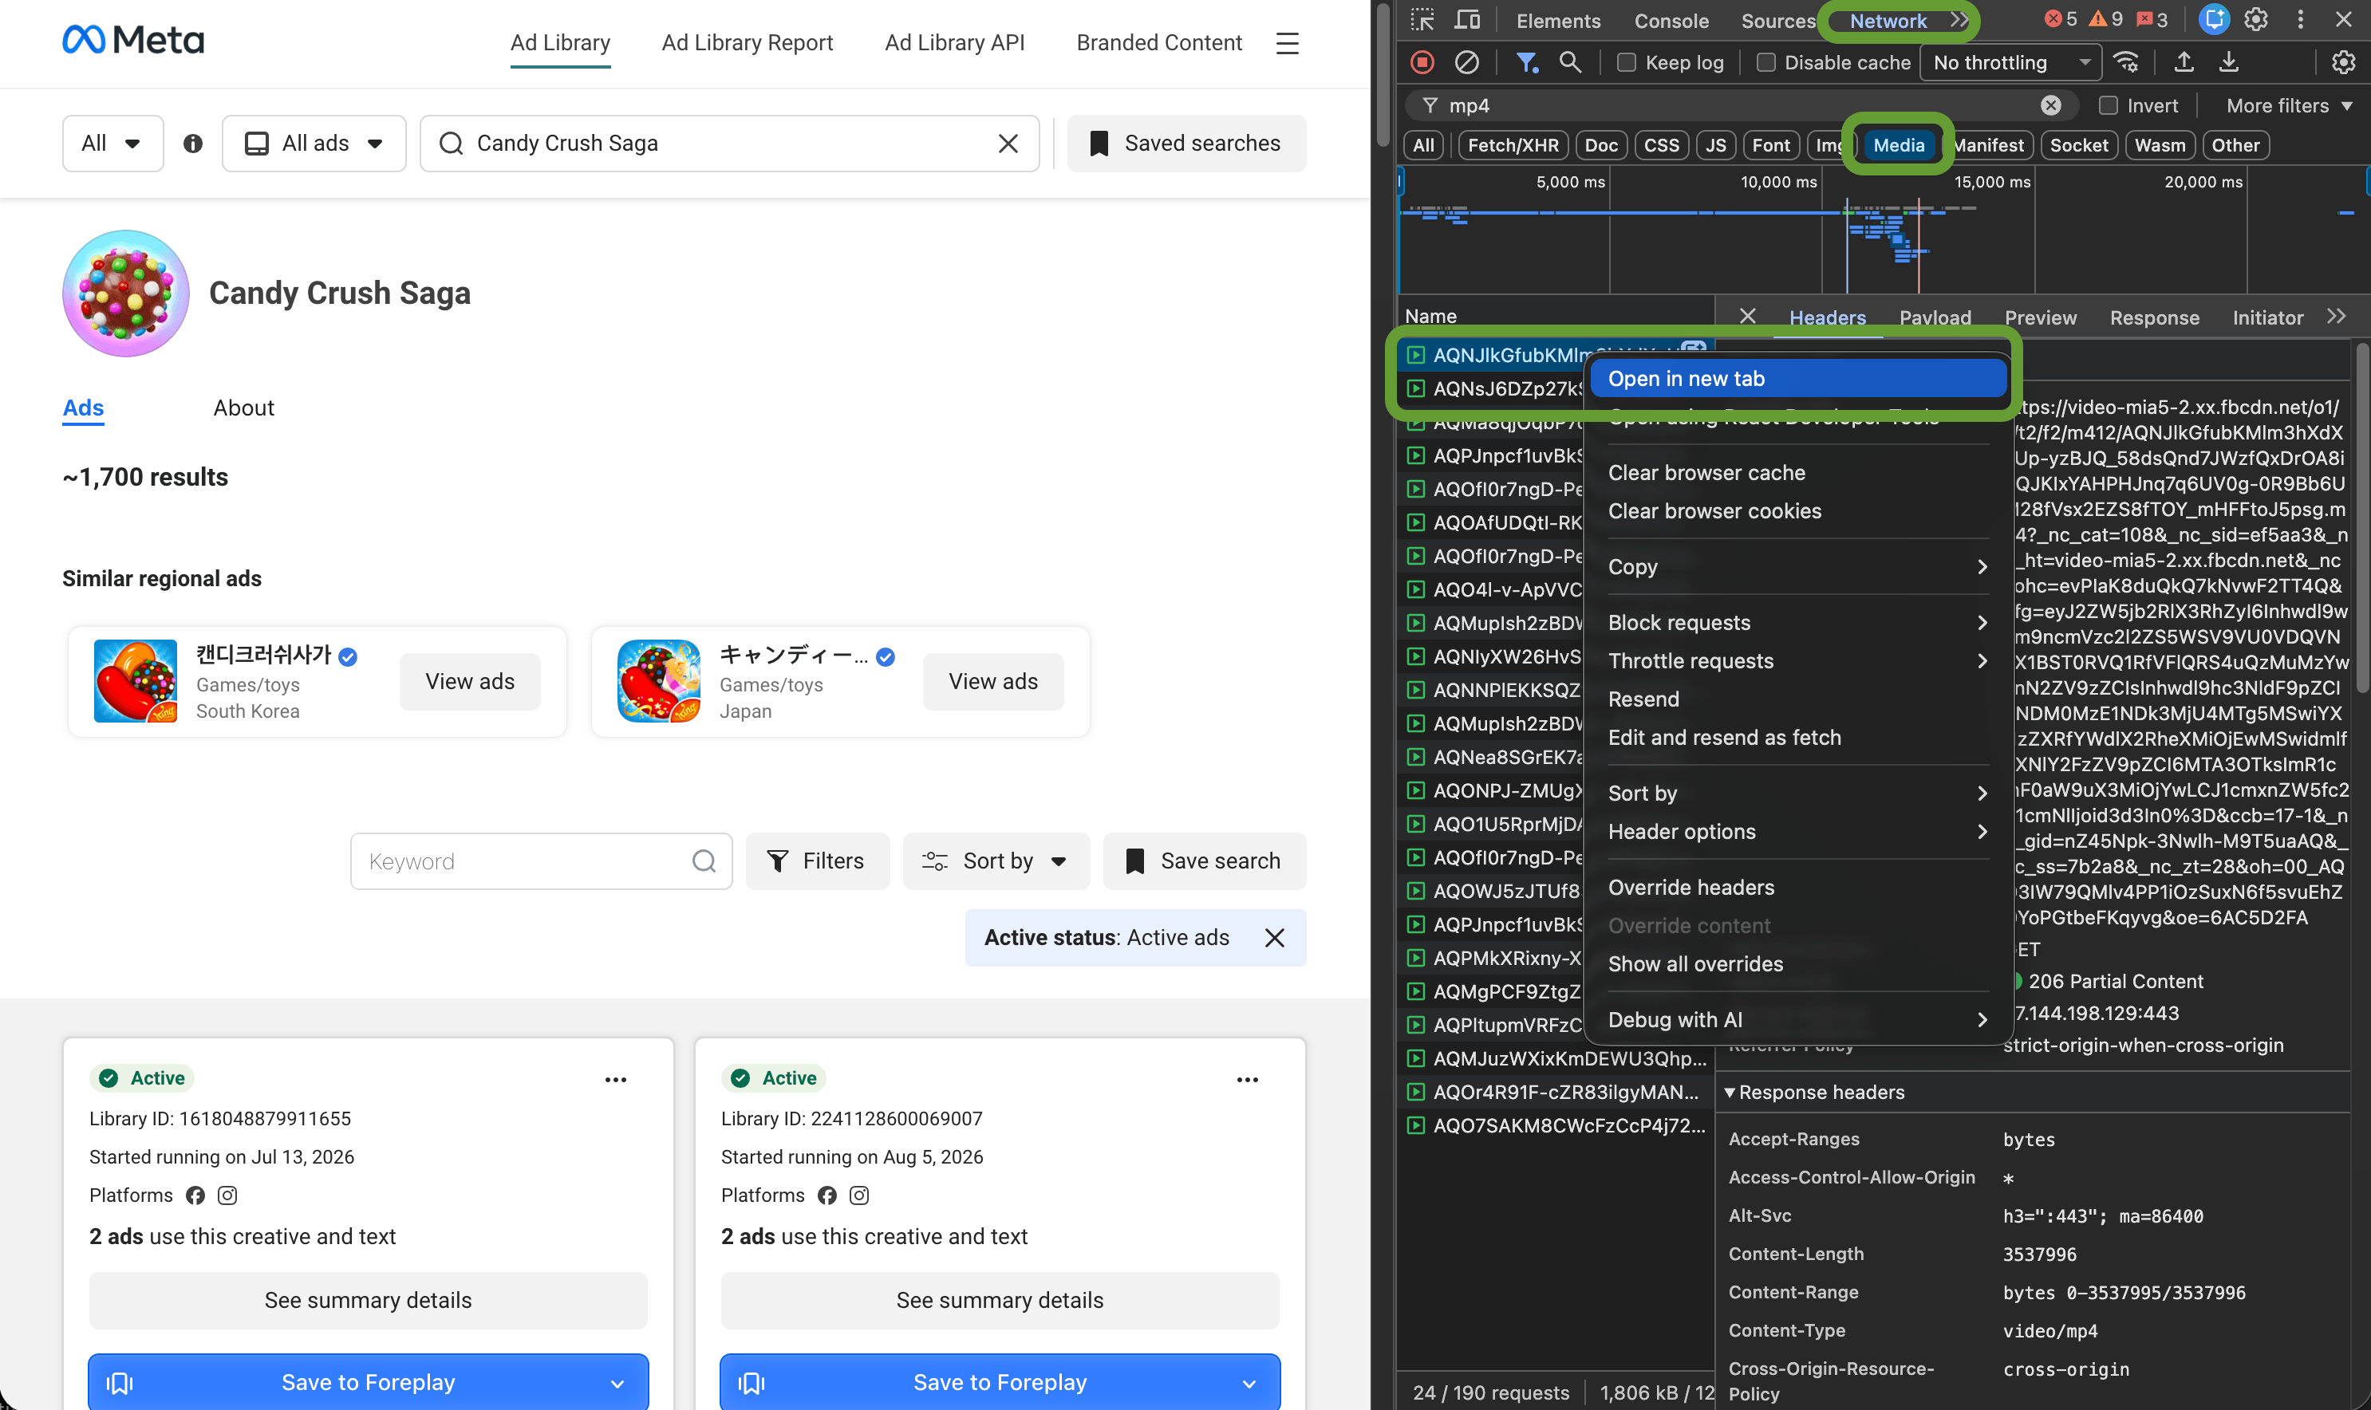2371x1410 pixels.
Task: Click the Meta logo
Action: pyautogui.click(x=133, y=40)
